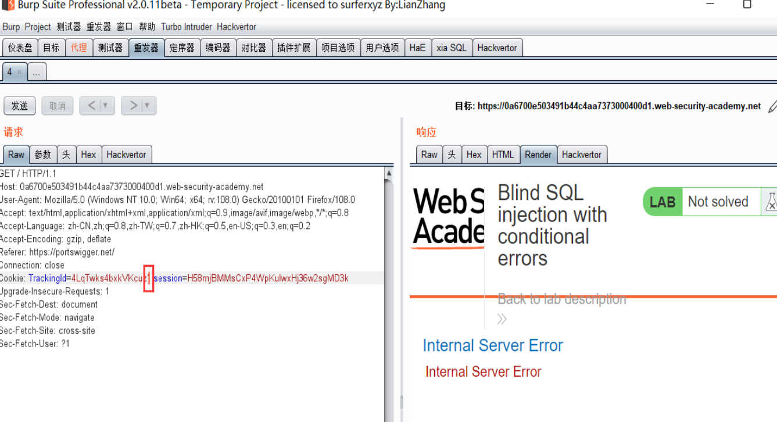This screenshot has height=422, width=777.
Task: Switch to the 代理 tab
Action: pos(79,48)
